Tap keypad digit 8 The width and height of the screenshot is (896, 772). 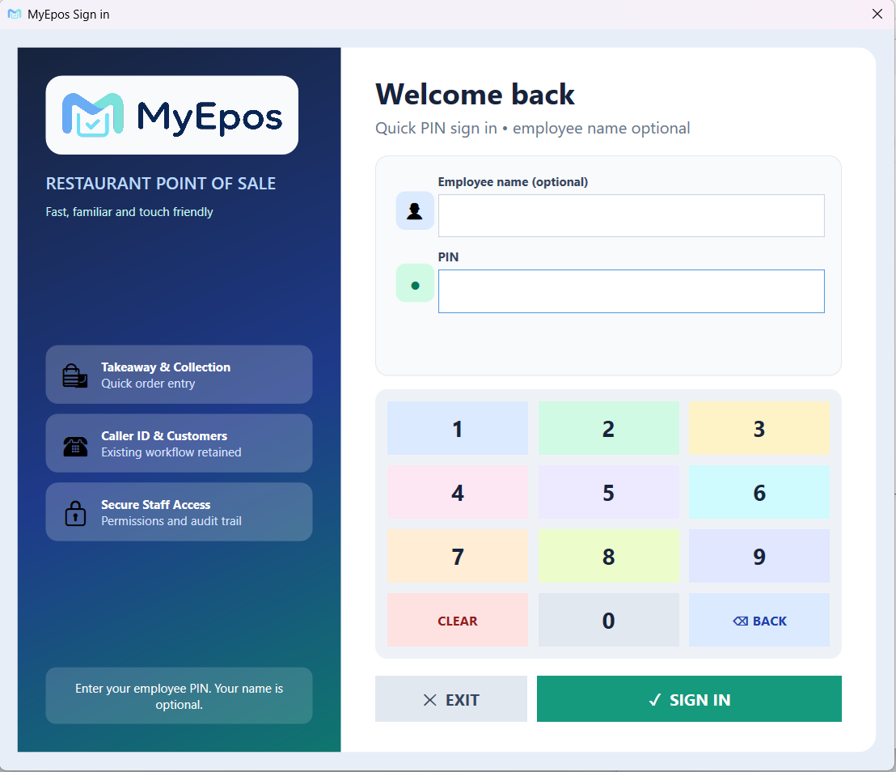click(609, 556)
